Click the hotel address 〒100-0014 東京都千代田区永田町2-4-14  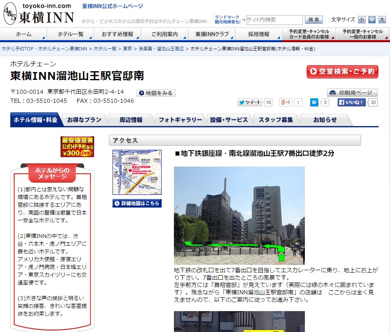[x=67, y=92]
